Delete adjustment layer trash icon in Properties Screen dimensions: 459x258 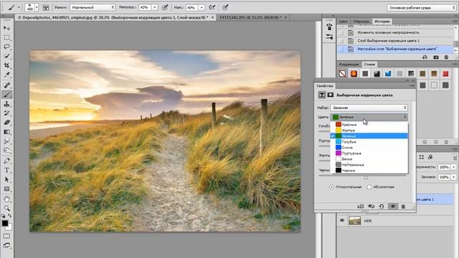click(403, 206)
